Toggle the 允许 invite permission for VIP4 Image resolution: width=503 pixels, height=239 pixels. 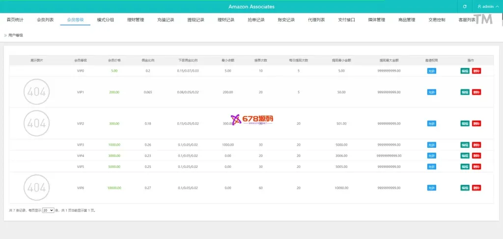pos(431,156)
